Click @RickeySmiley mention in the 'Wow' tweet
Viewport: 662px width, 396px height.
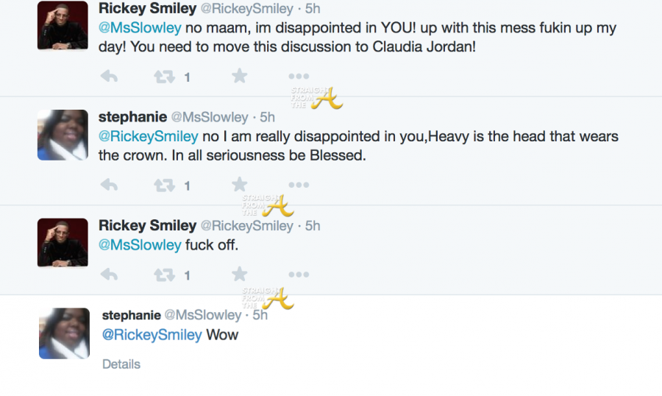(x=152, y=334)
